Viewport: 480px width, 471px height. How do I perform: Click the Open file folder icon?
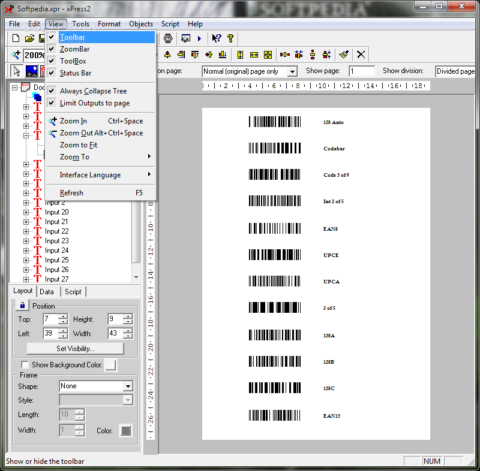coord(29,38)
